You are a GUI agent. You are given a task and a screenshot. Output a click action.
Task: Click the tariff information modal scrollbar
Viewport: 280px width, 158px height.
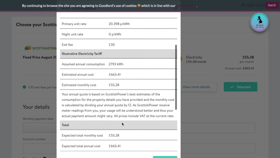[176, 77]
